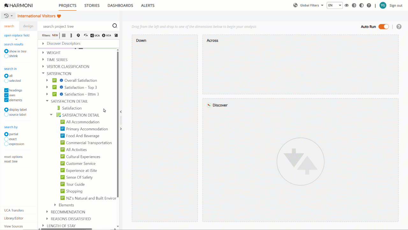Screen dimensions: 408x230
Task: Click the map pin filter icon
Action: 78,35
